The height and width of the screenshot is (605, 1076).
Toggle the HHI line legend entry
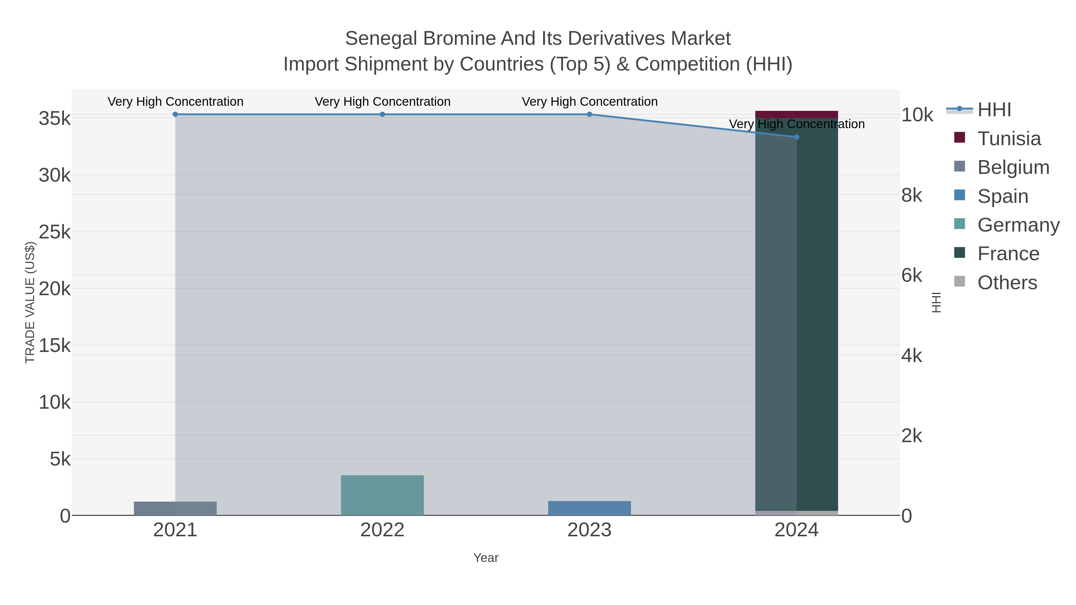point(979,109)
